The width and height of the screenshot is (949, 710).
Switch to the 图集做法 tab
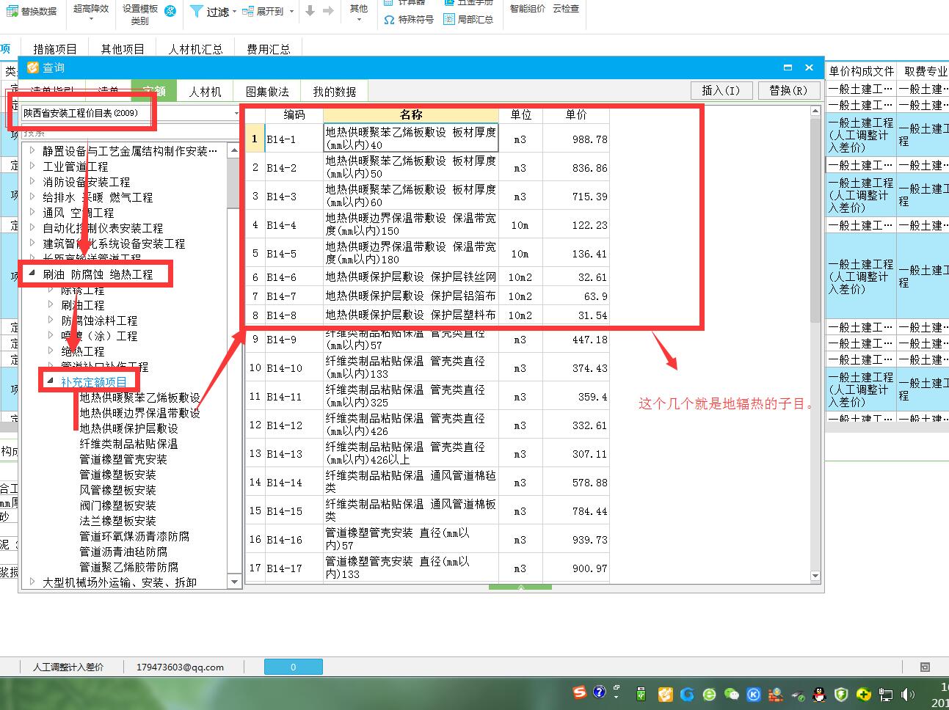point(267,92)
